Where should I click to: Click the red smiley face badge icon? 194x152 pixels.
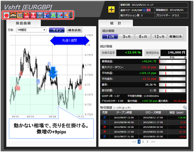[6, 15]
